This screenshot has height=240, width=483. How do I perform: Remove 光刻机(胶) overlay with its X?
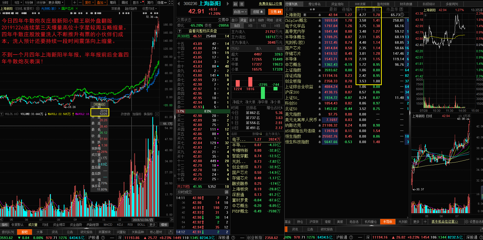tap(59, 9)
